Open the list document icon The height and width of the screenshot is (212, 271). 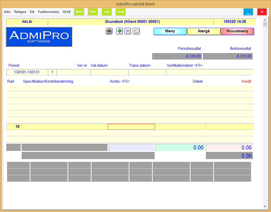click(x=128, y=31)
